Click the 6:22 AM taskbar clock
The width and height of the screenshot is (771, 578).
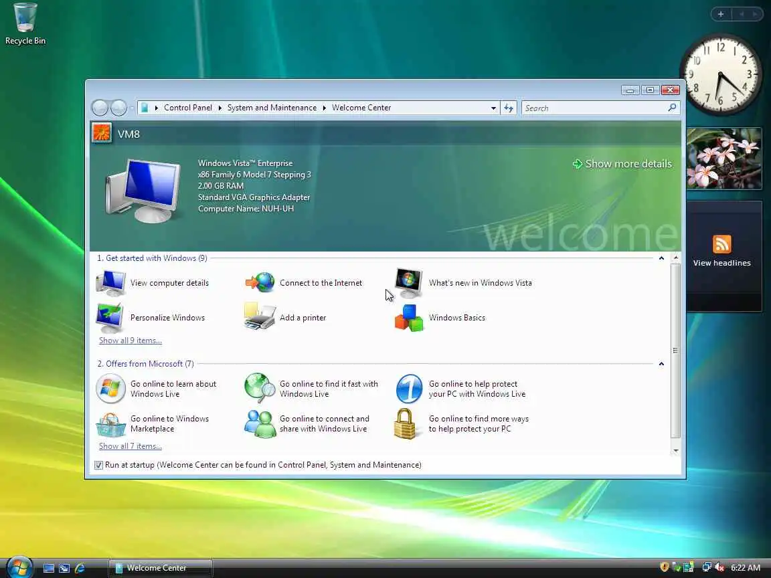click(x=746, y=568)
